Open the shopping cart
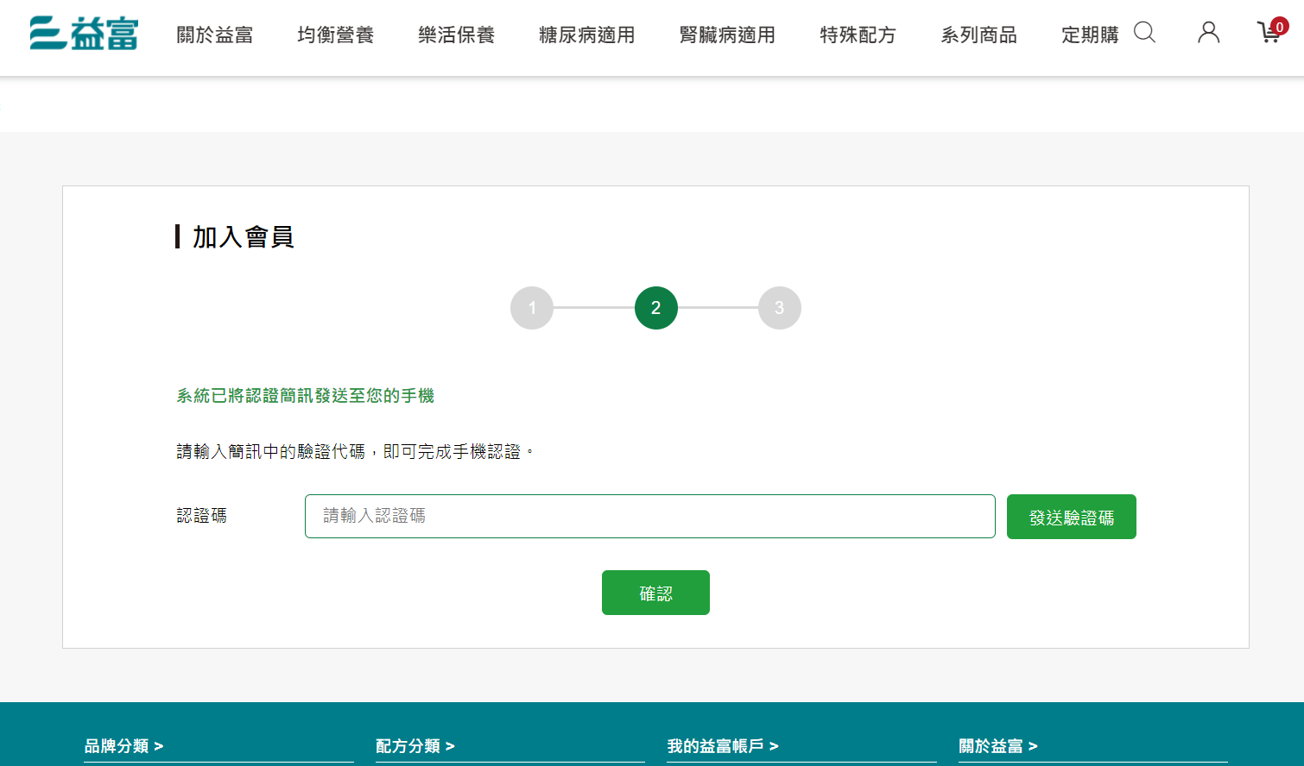 pyautogui.click(x=1269, y=33)
